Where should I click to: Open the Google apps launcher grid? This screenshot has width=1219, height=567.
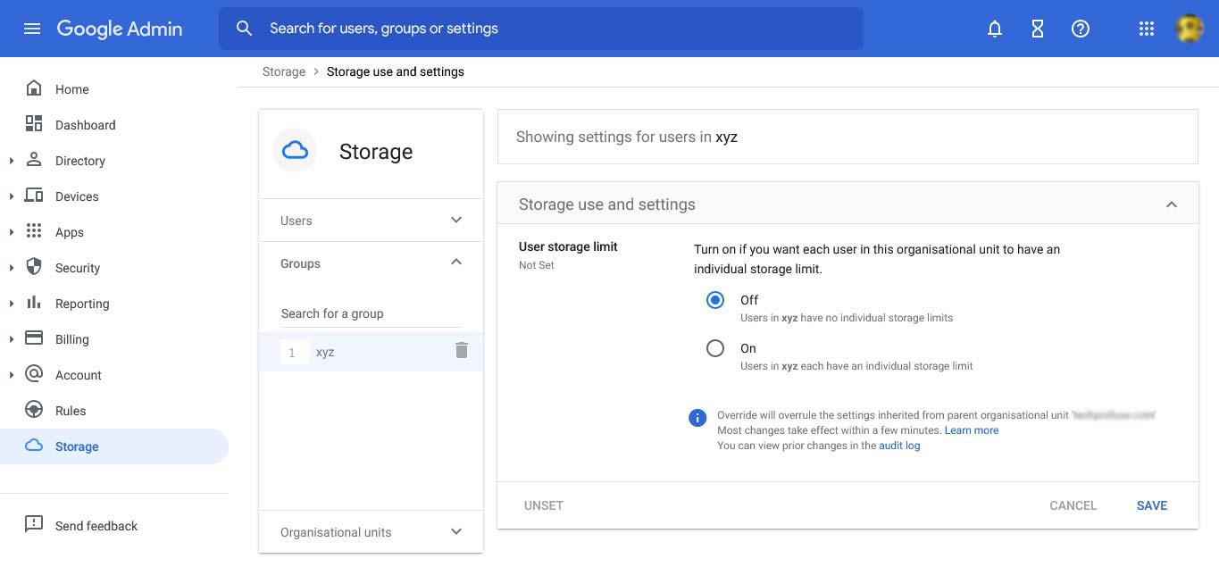click(1146, 28)
